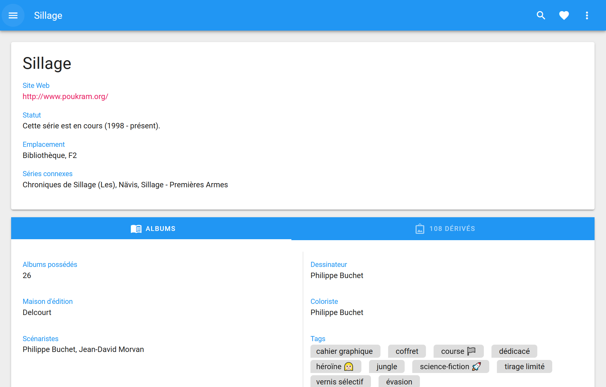606x387 pixels.
Task: Select the 'coffret' tag
Action: click(x=407, y=351)
